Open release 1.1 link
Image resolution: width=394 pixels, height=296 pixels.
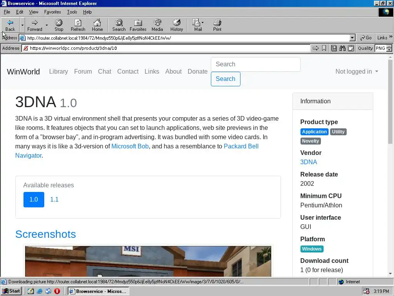[54, 199]
